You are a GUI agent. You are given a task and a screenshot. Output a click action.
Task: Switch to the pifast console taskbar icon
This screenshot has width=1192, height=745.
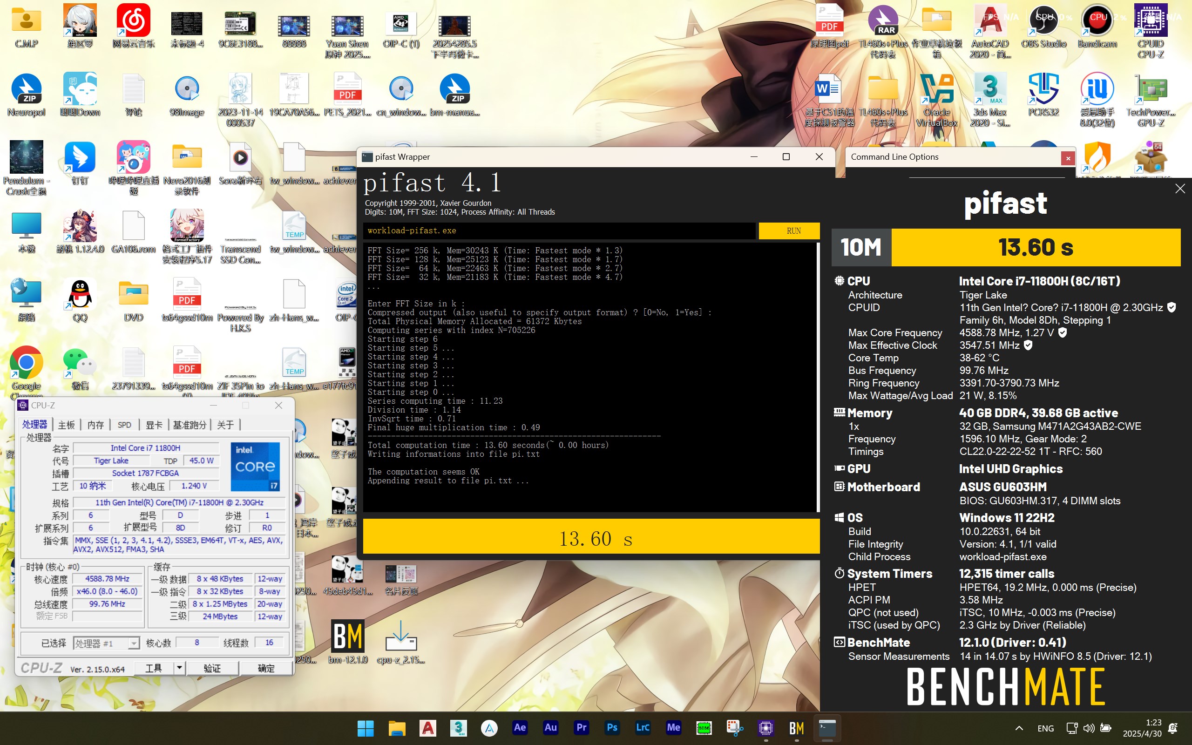(827, 728)
